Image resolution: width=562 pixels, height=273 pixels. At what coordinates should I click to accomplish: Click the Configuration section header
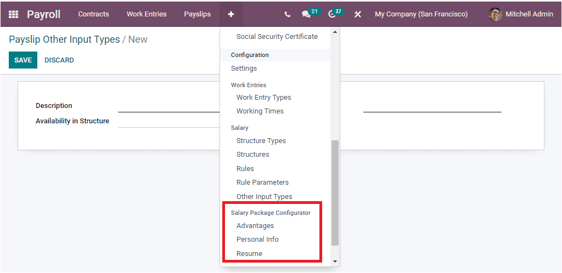click(x=250, y=55)
